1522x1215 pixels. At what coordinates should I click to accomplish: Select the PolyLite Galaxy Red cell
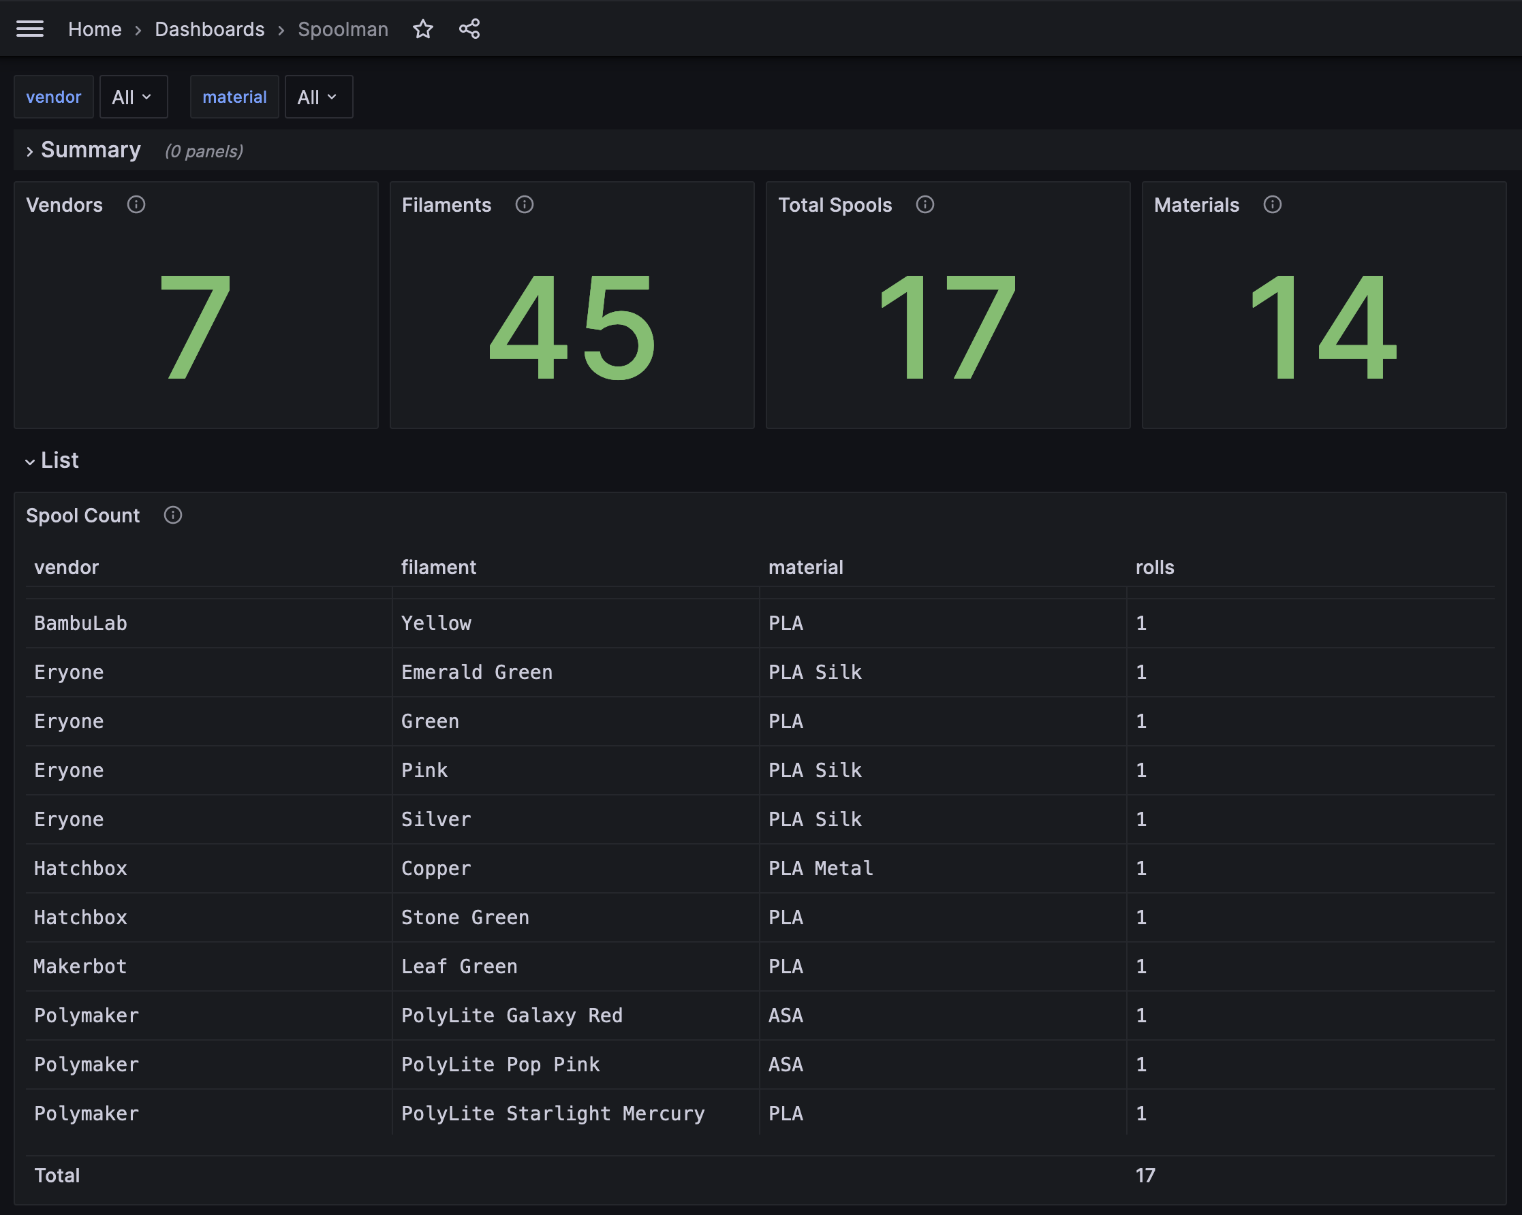tap(512, 1015)
